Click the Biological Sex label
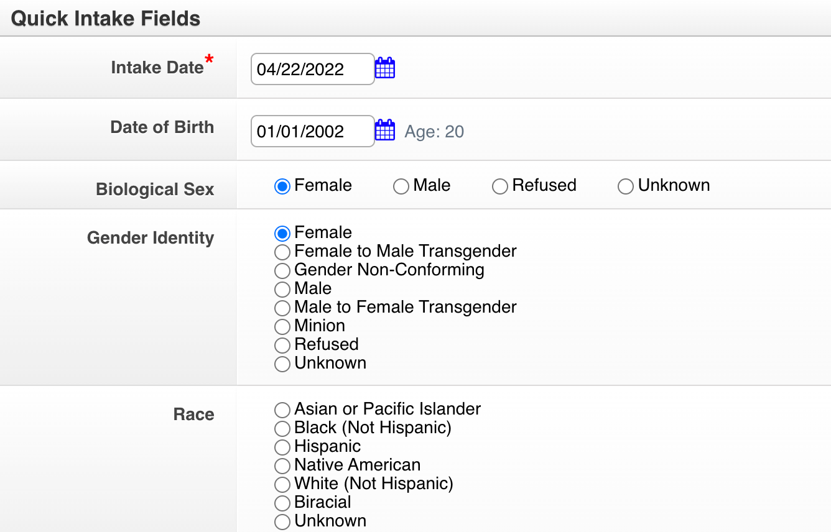The width and height of the screenshot is (831, 532). (x=155, y=190)
